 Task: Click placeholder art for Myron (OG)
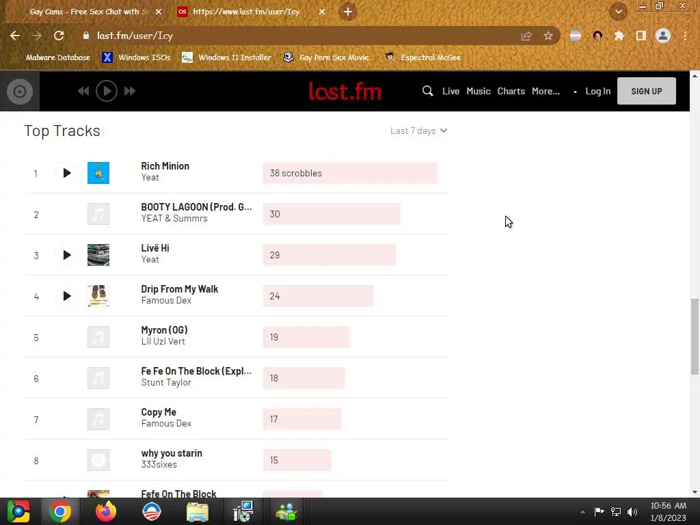pos(98,337)
